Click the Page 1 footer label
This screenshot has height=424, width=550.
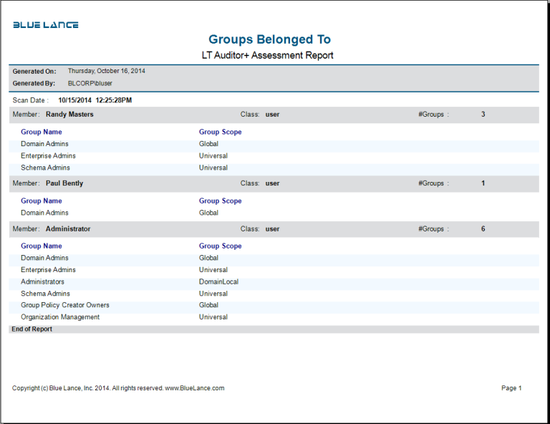511,388
